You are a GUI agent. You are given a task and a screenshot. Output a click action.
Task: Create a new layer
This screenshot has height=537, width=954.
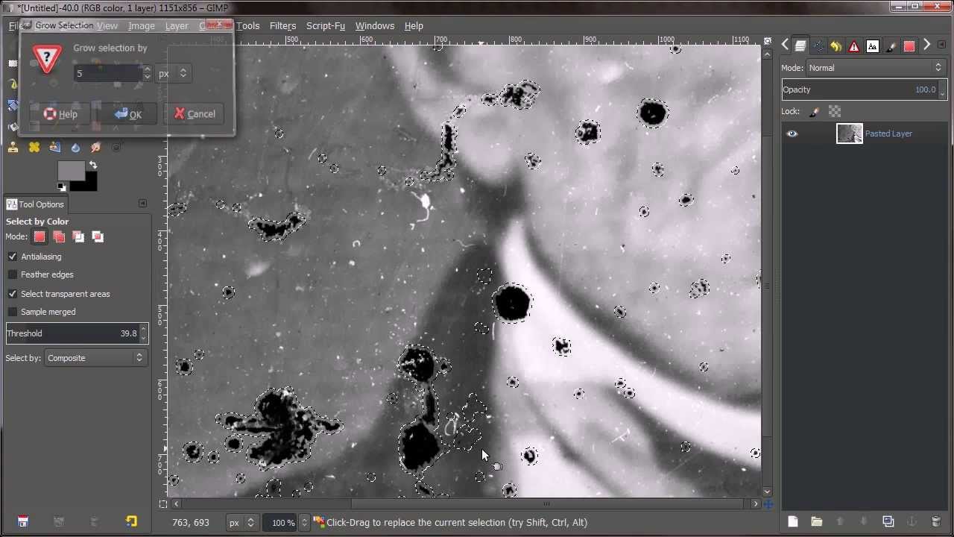(792, 521)
